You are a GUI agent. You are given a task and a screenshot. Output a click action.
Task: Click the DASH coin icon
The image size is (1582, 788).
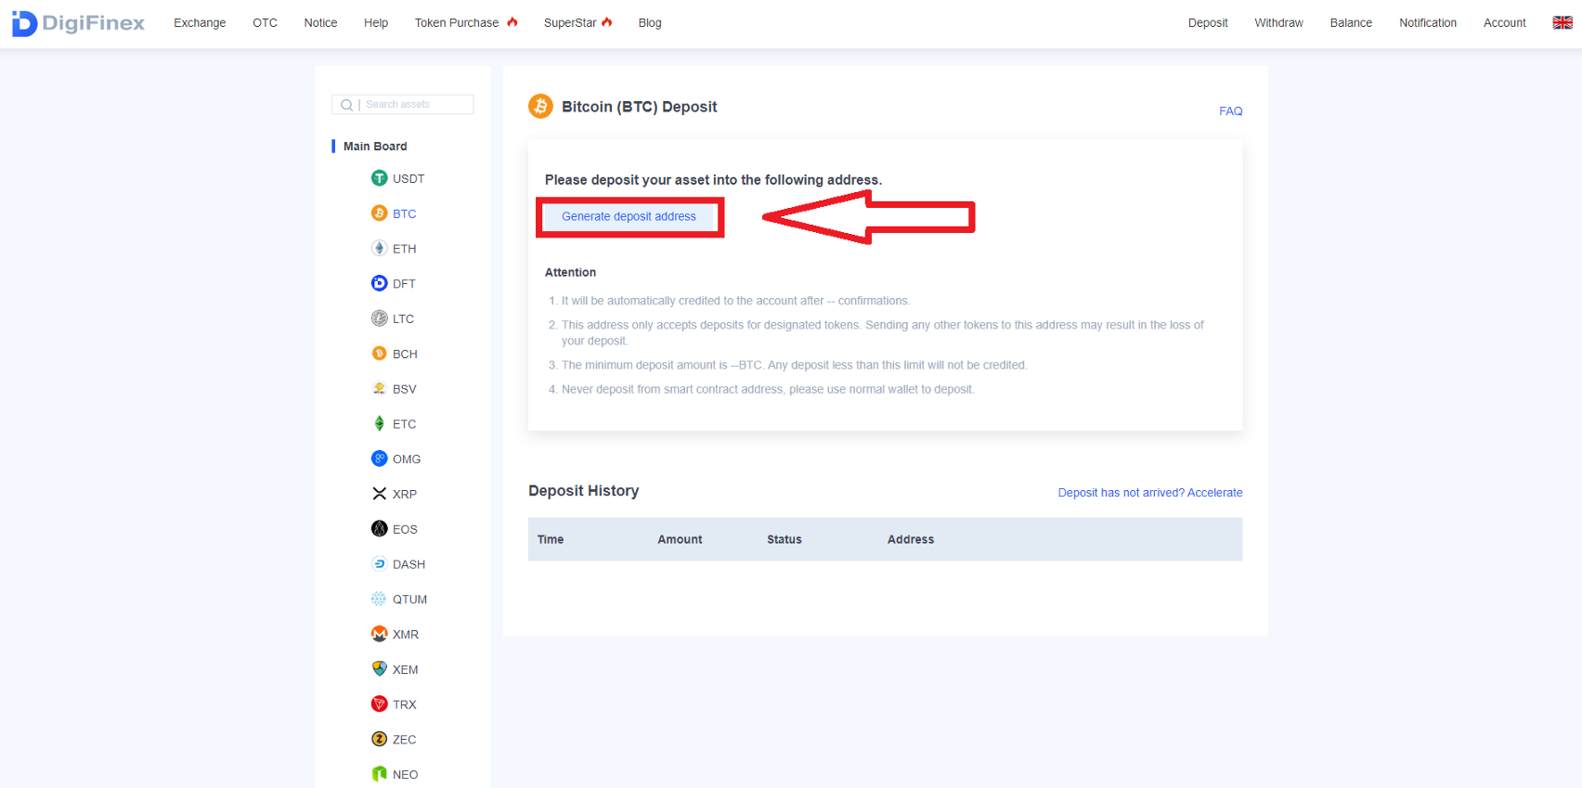379,563
